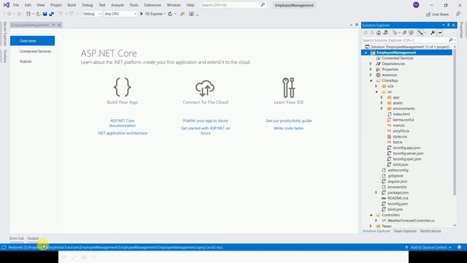Click the Open File folder icon

[38, 14]
